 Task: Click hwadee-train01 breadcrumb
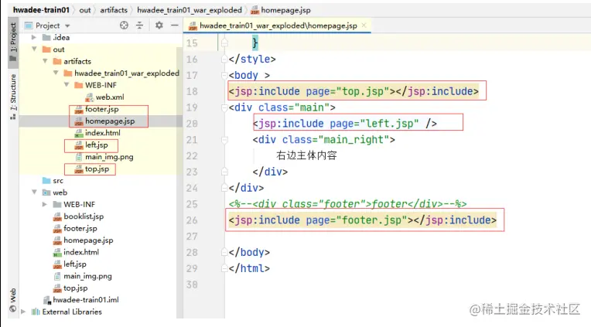click(41, 10)
